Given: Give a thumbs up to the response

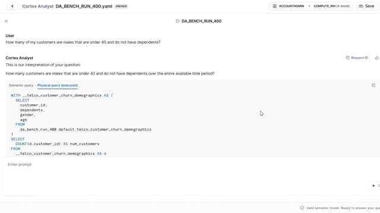Looking at the screenshot, I should click(377, 58).
